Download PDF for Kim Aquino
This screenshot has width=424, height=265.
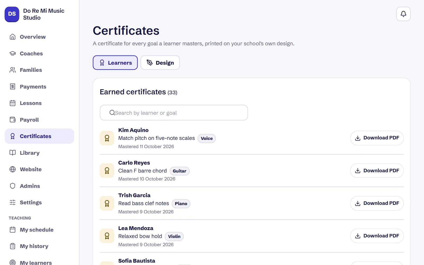click(x=377, y=138)
